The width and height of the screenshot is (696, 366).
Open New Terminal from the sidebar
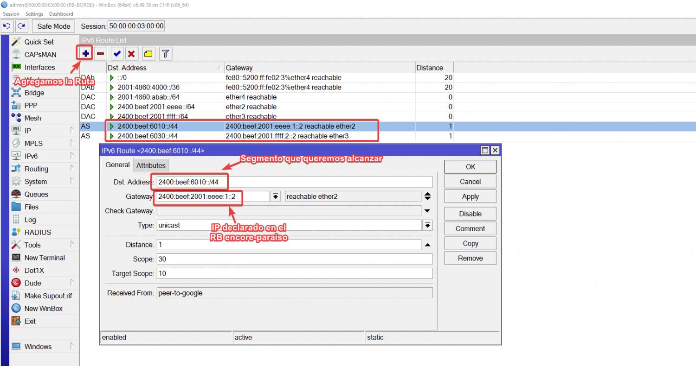pyautogui.click(x=45, y=258)
